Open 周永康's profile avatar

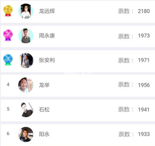26,36
